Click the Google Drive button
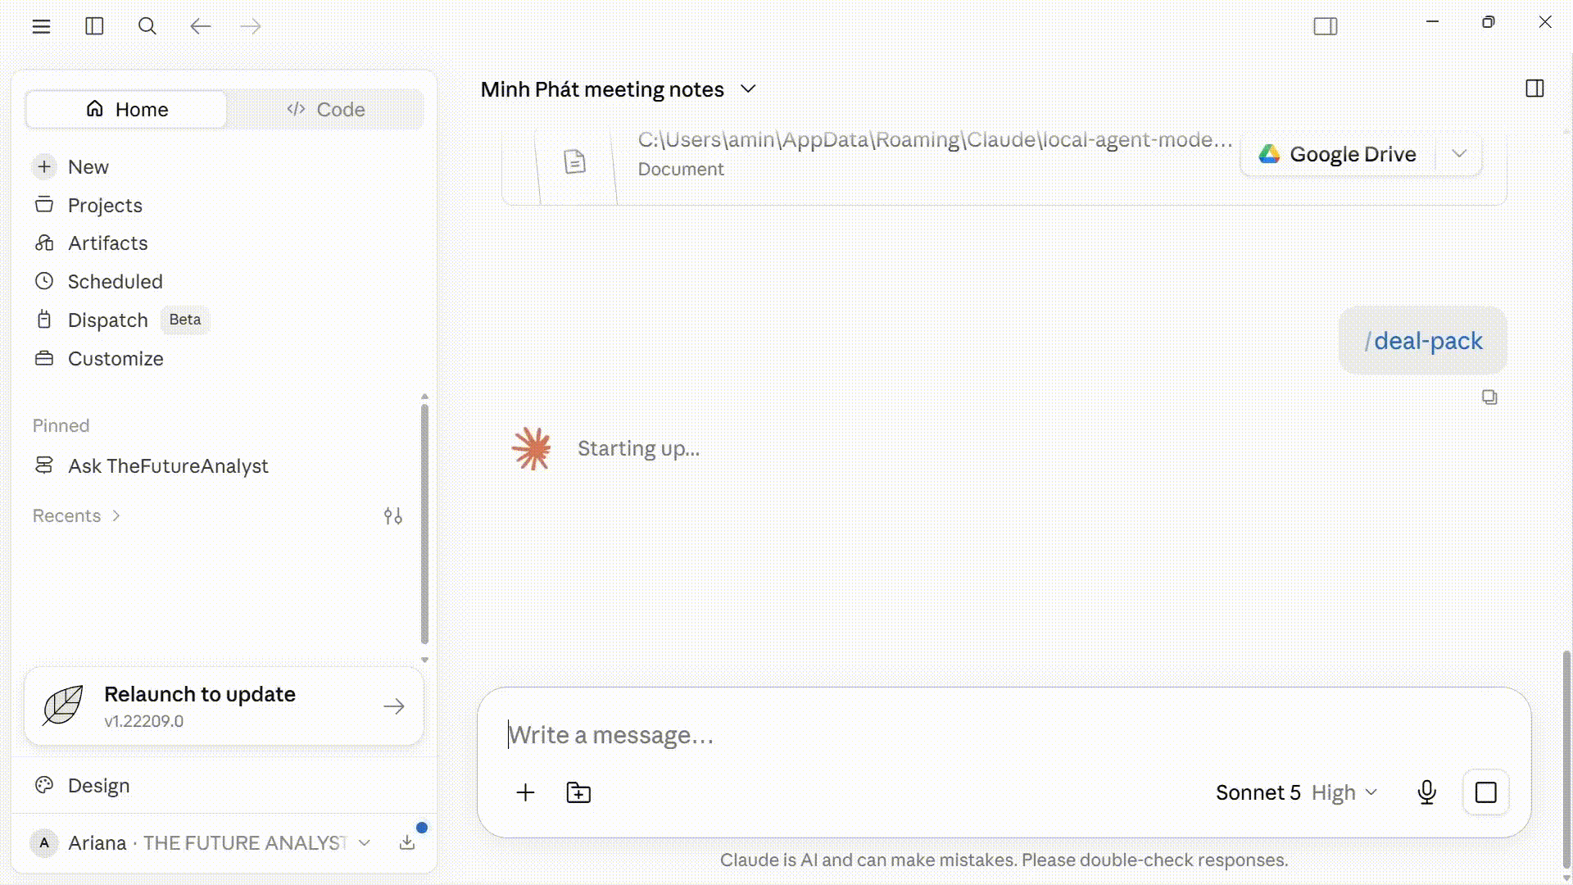The height and width of the screenshot is (885, 1573). pyautogui.click(x=1338, y=154)
